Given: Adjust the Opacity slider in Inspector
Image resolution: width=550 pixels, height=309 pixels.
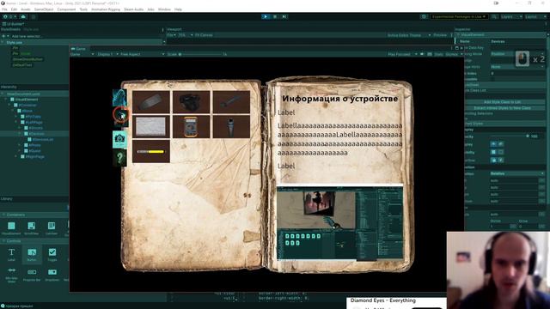Looking at the screenshot, I should (509, 136).
